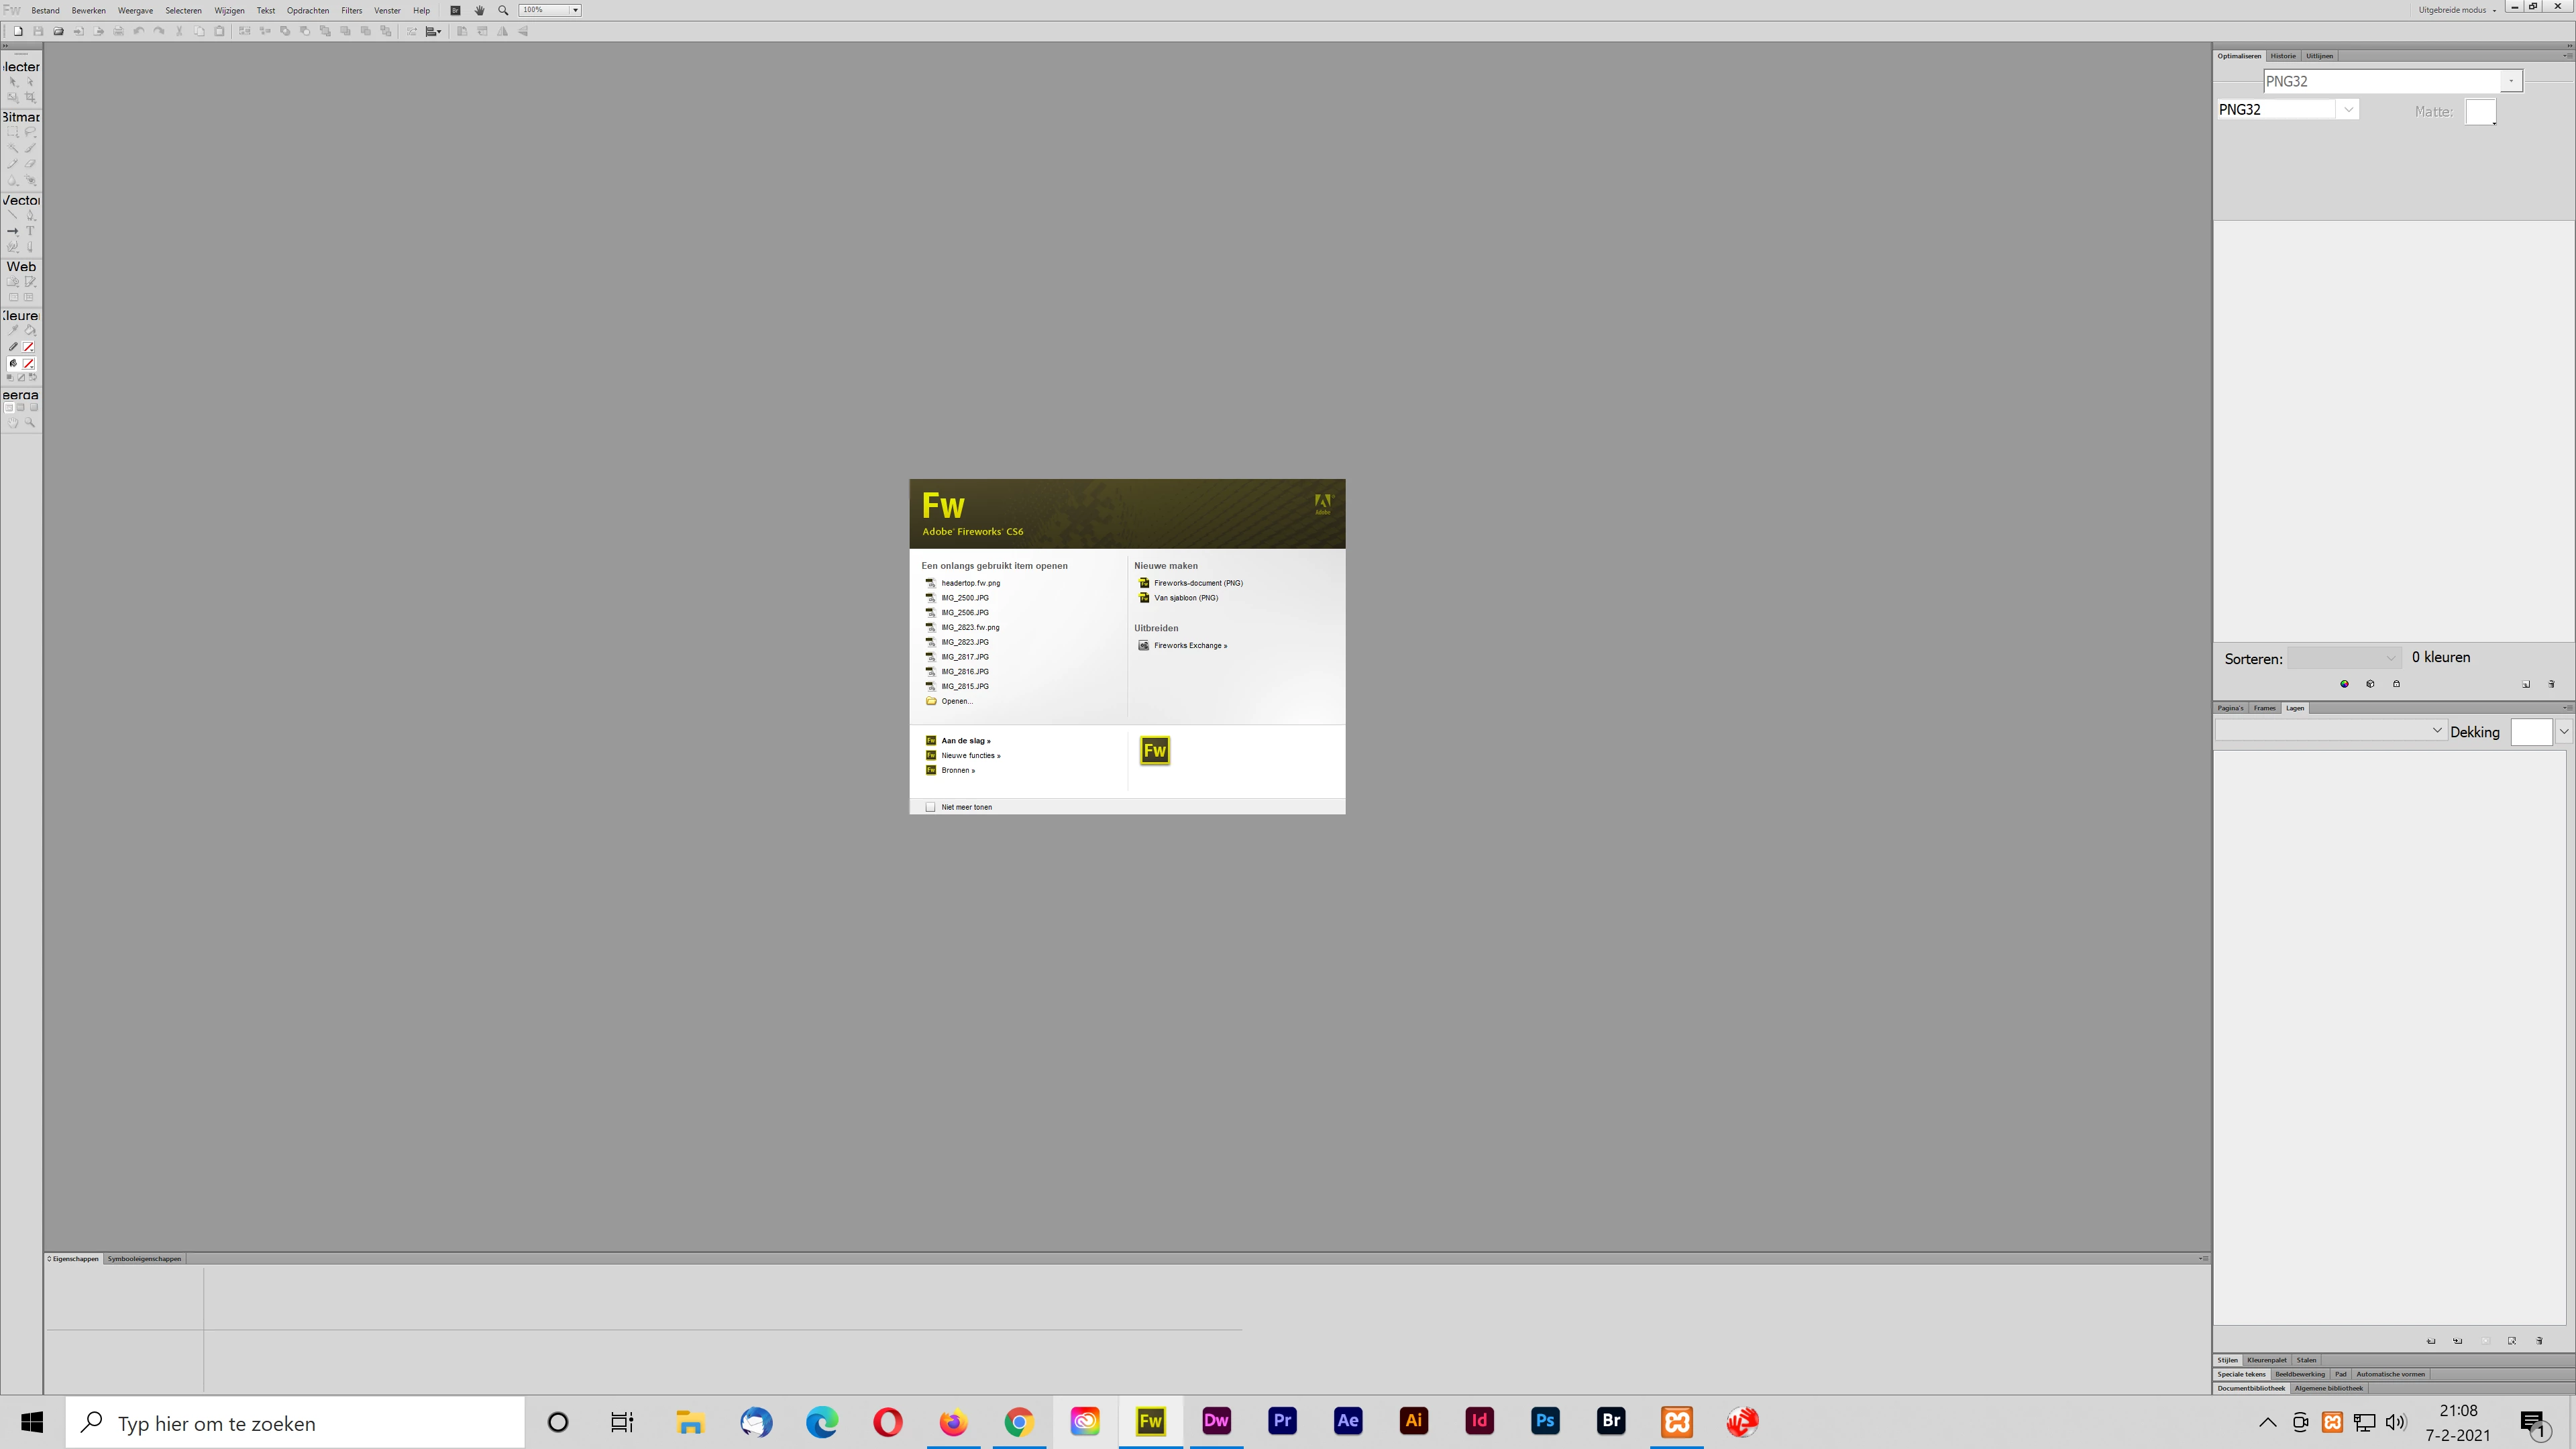Expand the Dekking opacity dropdown arrow
This screenshot has height=1449, width=2576.
click(x=2563, y=732)
